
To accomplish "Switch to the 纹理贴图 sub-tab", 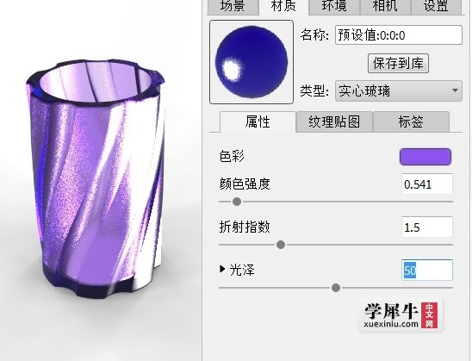I will [x=334, y=121].
